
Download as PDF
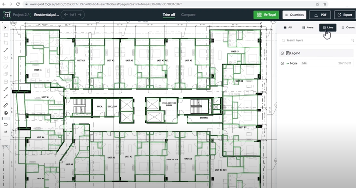[x=320, y=15]
